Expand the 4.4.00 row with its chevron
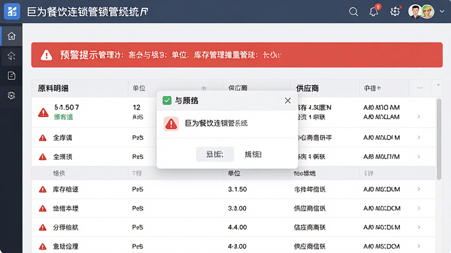The width and height of the screenshot is (451, 253). click(419, 227)
